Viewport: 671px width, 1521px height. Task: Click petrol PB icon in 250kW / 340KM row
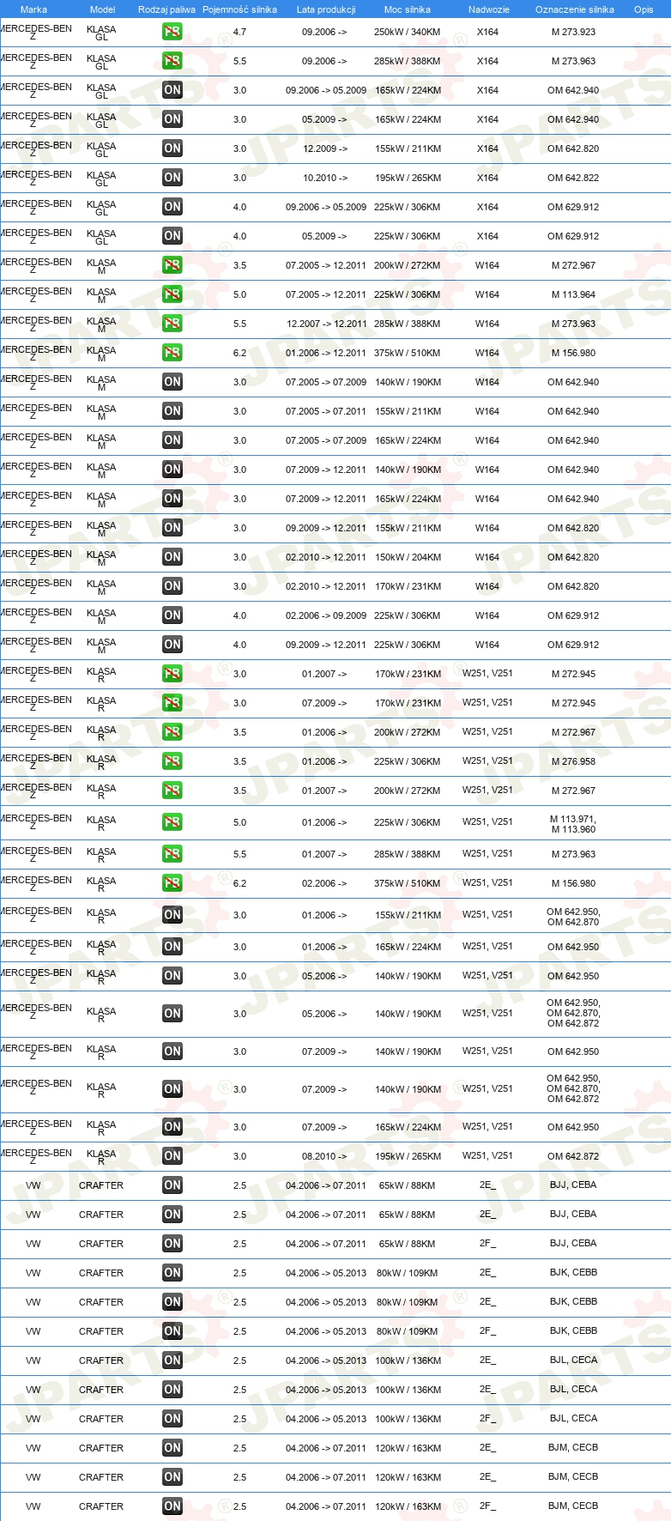[x=172, y=32]
